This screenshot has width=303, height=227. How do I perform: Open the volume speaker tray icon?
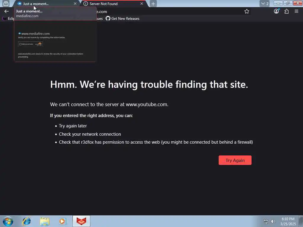(x=273, y=221)
